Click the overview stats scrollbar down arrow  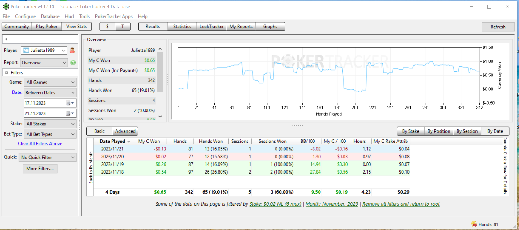coord(160,117)
